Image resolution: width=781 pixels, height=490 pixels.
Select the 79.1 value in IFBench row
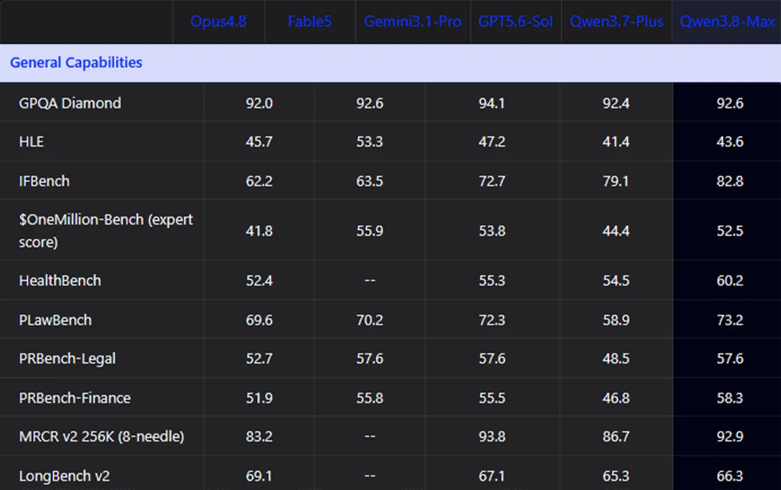(616, 181)
